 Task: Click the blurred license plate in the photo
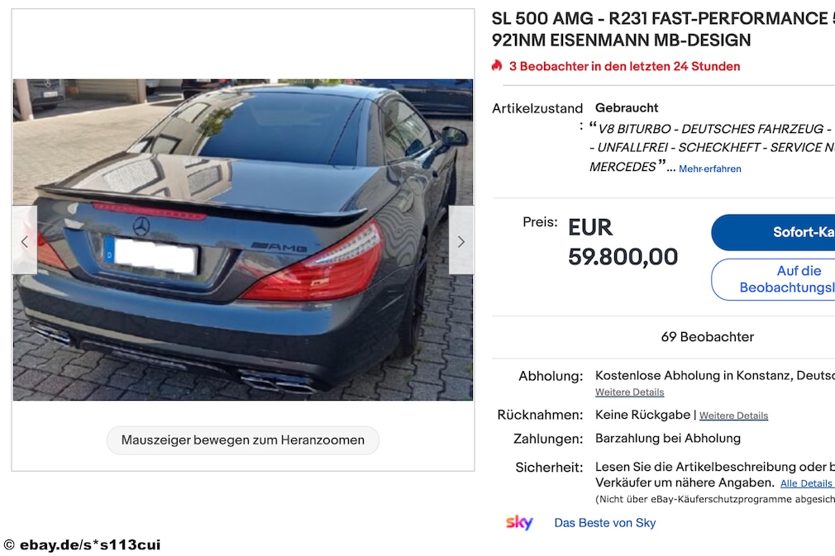point(151,256)
